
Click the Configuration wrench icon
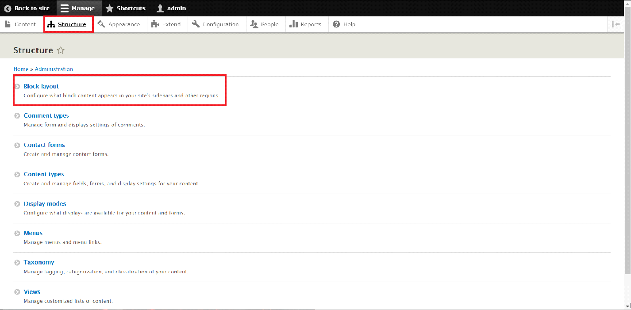[196, 24]
